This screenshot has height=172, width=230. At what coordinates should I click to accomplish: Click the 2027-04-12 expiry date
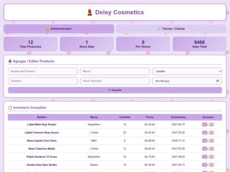tap(178, 165)
